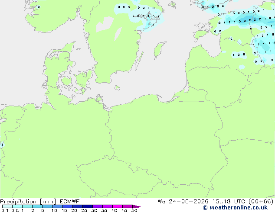Click the 25–30 mm navy legend swatch
Screen dimensions: 275x212
88,206
